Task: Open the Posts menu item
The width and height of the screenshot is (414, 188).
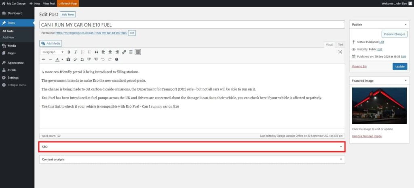Action: click(x=17, y=23)
